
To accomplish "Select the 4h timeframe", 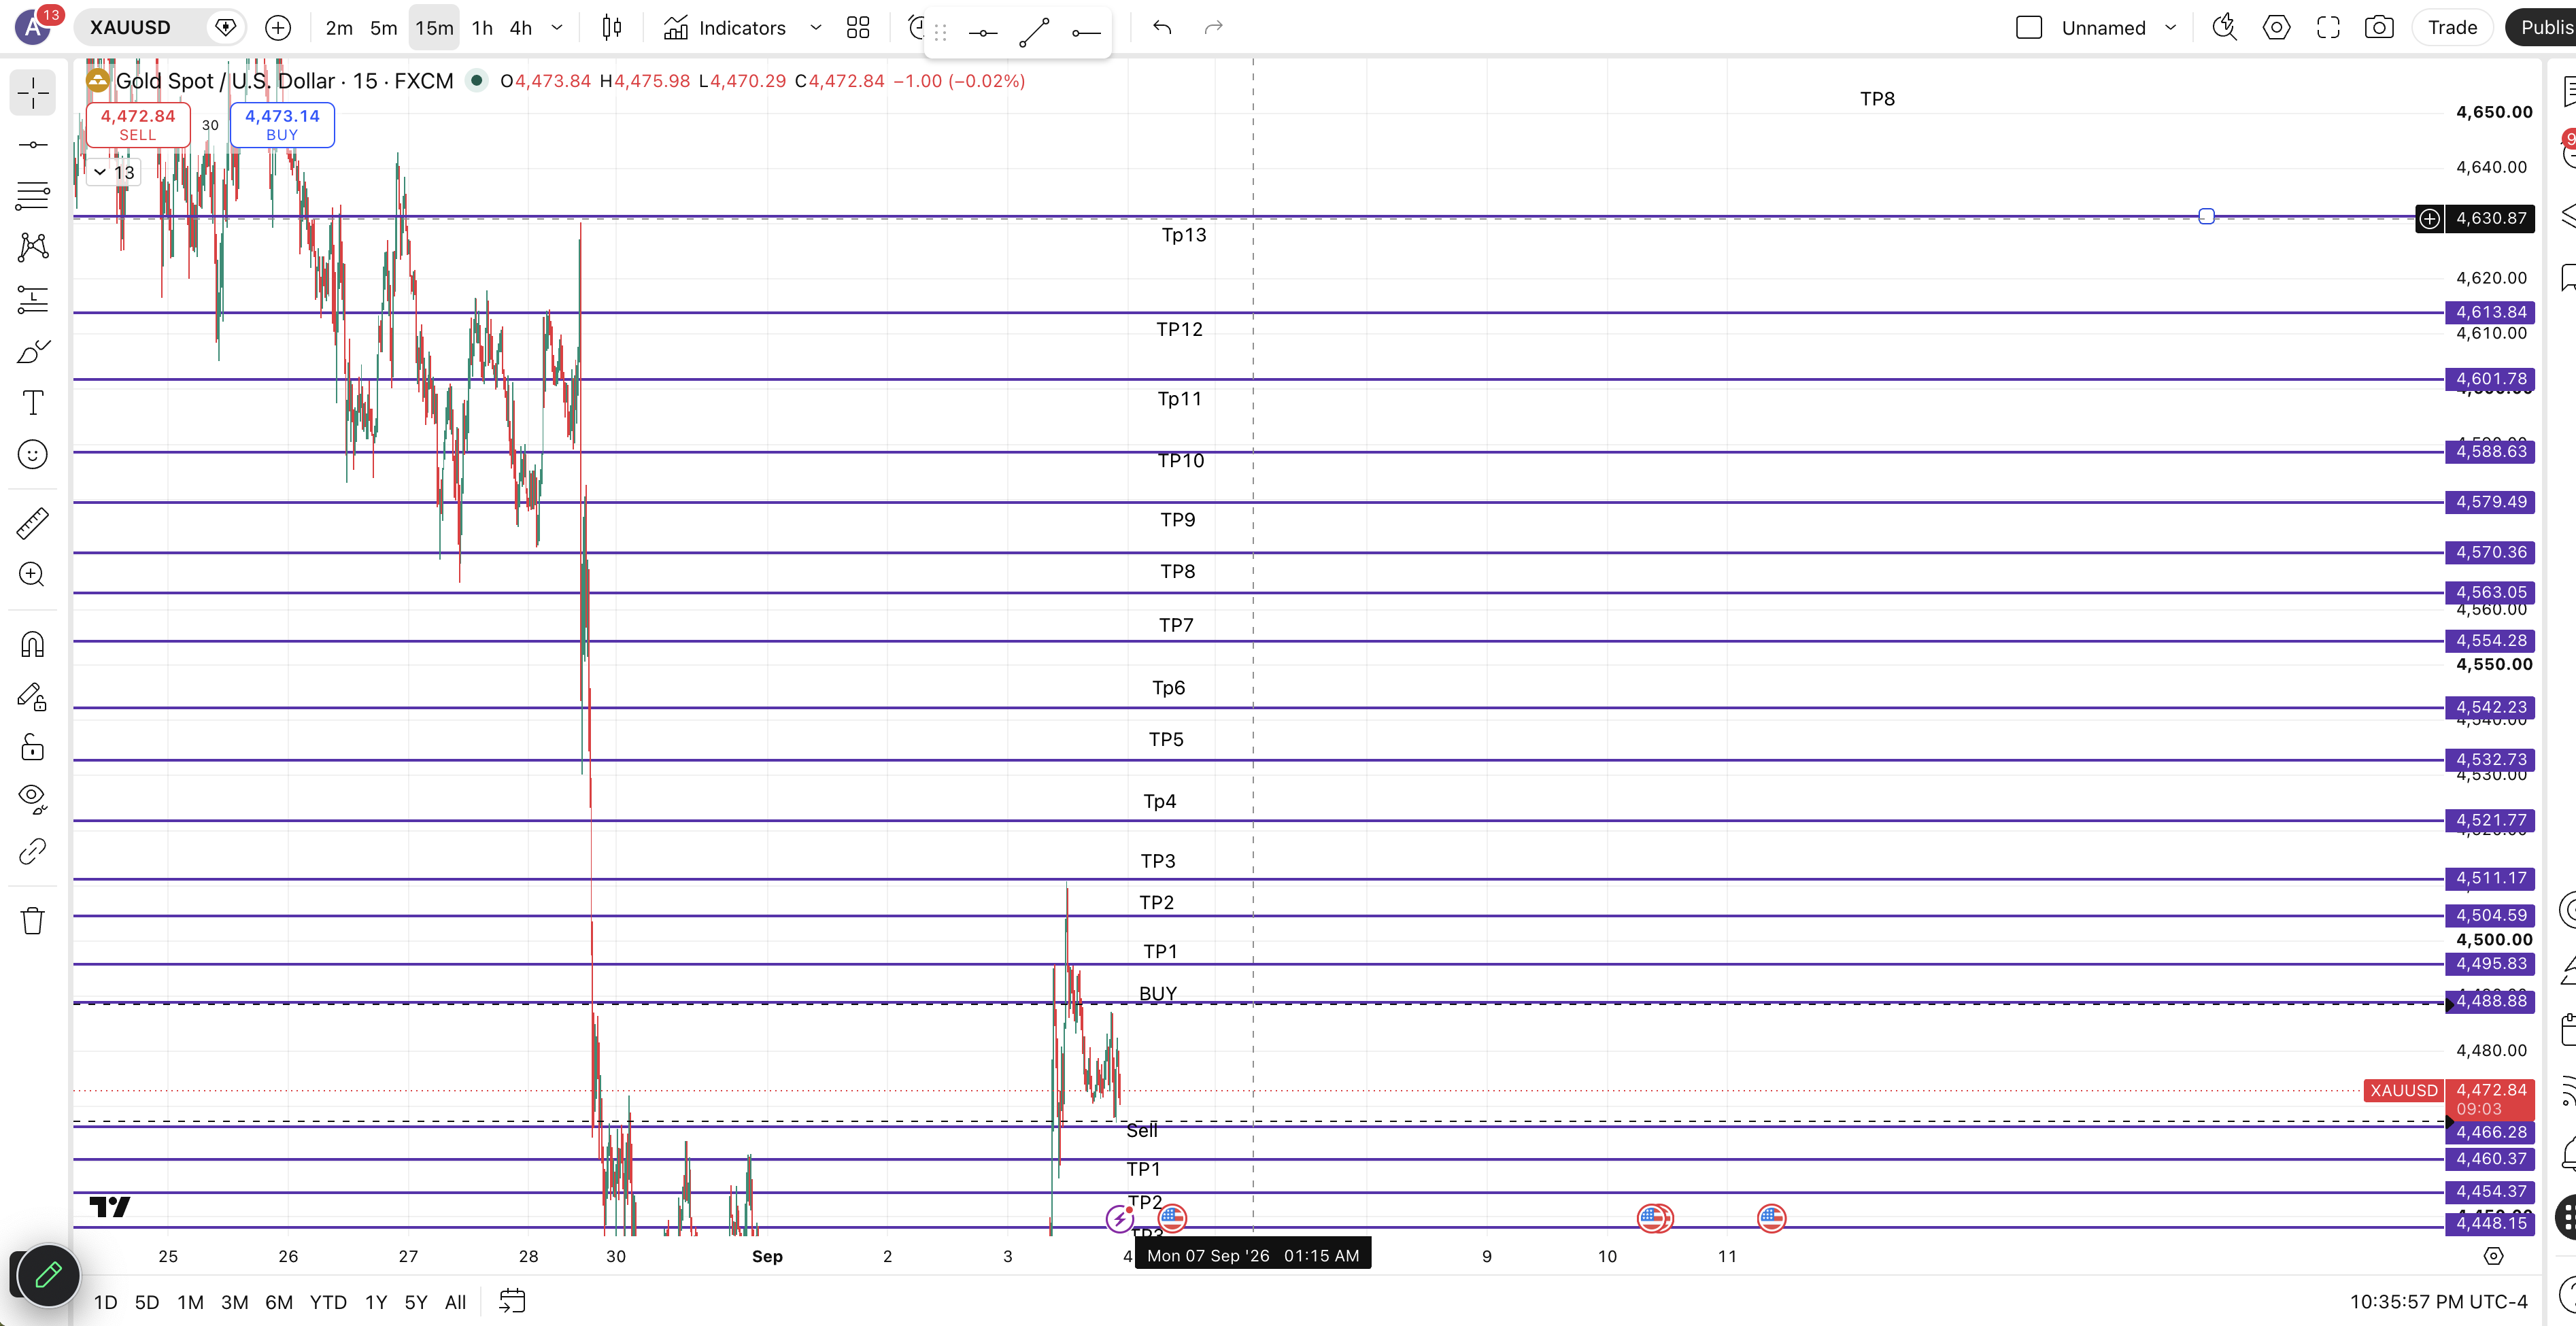I will click(521, 28).
